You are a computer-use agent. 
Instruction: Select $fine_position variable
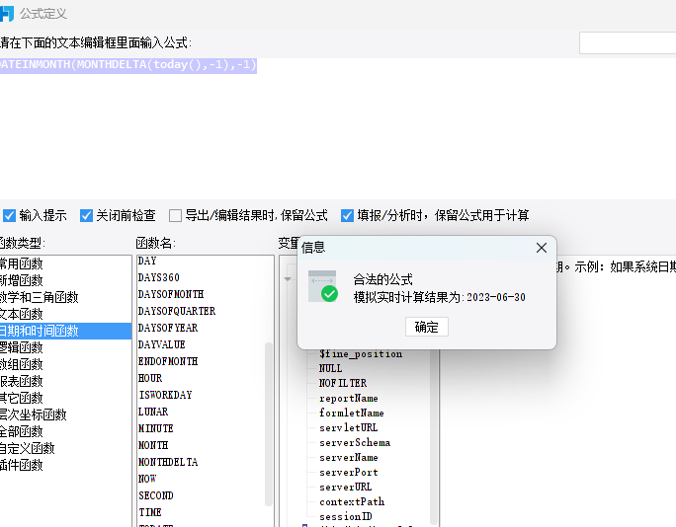[x=361, y=354]
